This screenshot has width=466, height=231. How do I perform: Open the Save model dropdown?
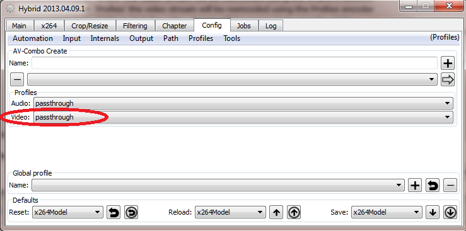(x=387, y=212)
